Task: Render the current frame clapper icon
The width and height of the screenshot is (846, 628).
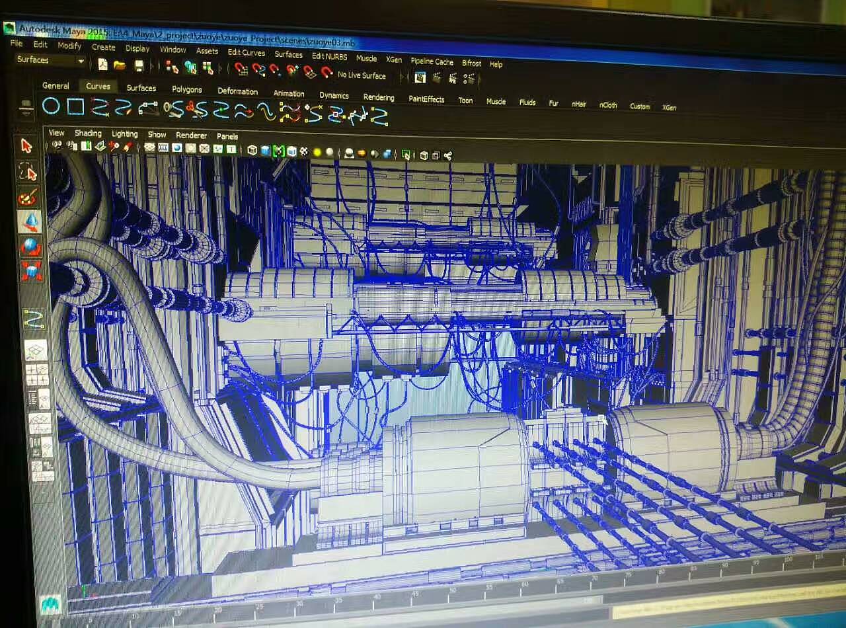Action: pyautogui.click(x=436, y=78)
